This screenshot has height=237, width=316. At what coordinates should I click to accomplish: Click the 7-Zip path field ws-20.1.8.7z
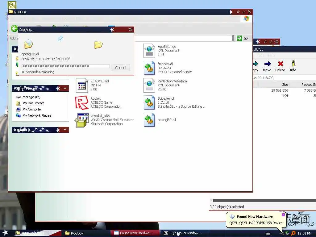click(284, 78)
